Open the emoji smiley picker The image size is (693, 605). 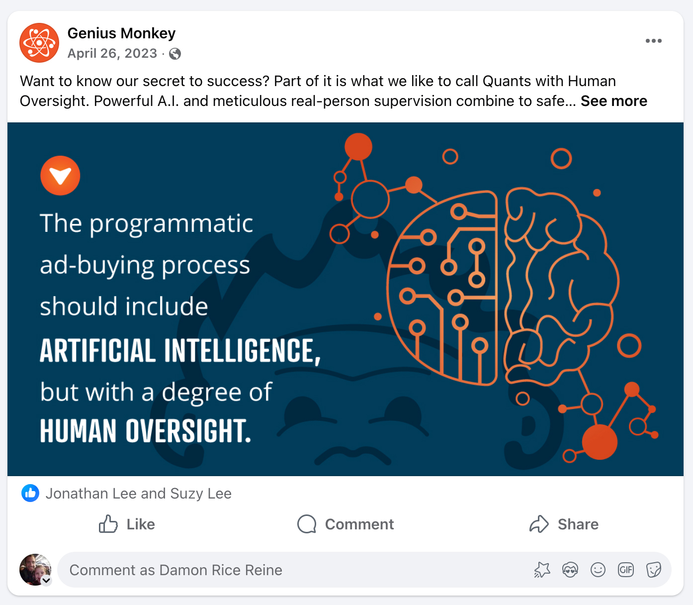(598, 570)
